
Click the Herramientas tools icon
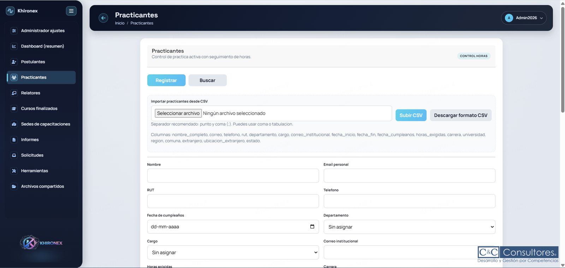(14, 171)
